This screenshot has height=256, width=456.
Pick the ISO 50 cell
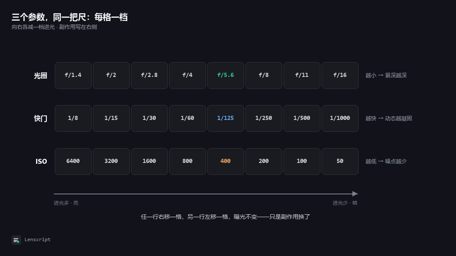[340, 161]
